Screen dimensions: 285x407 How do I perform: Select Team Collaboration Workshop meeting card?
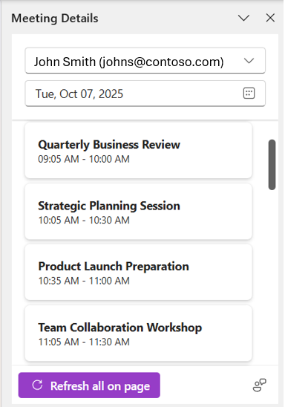tap(138, 333)
